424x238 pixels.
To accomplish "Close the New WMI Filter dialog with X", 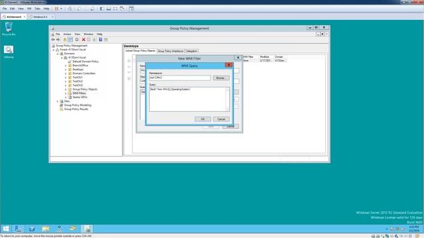I will coord(238,58).
